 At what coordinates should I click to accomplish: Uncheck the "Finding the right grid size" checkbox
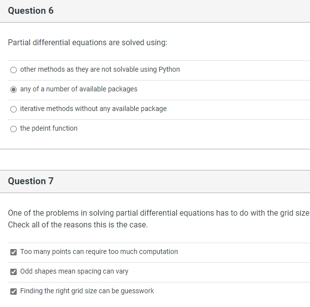[x=13, y=291]
